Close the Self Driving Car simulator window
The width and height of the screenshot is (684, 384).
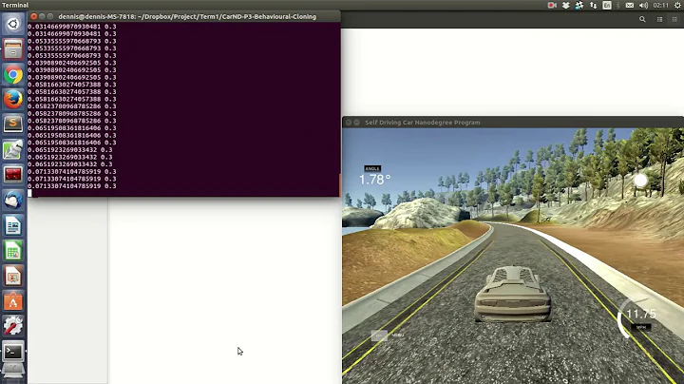349,123
